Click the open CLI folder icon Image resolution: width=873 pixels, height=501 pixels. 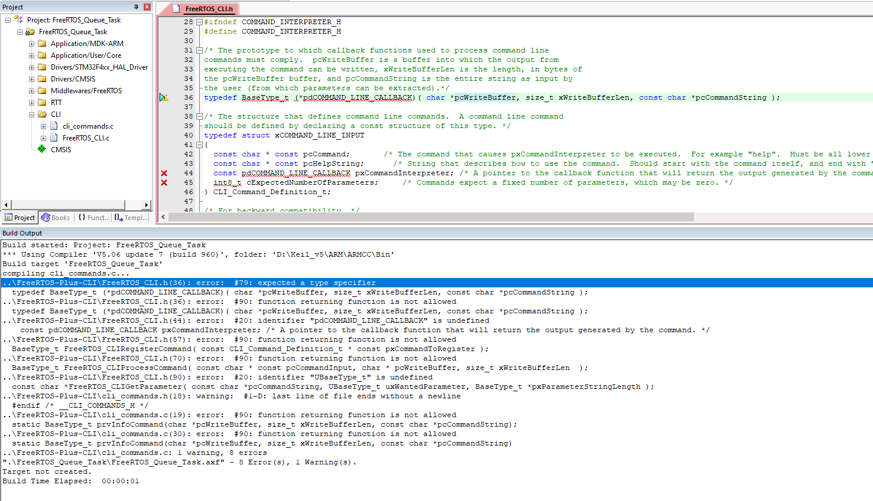pyautogui.click(x=42, y=114)
